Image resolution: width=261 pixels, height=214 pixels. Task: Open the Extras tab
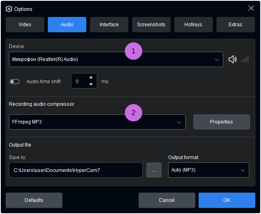pyautogui.click(x=235, y=25)
